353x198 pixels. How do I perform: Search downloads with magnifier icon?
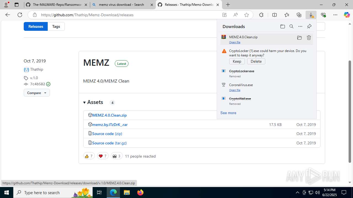[291, 26]
